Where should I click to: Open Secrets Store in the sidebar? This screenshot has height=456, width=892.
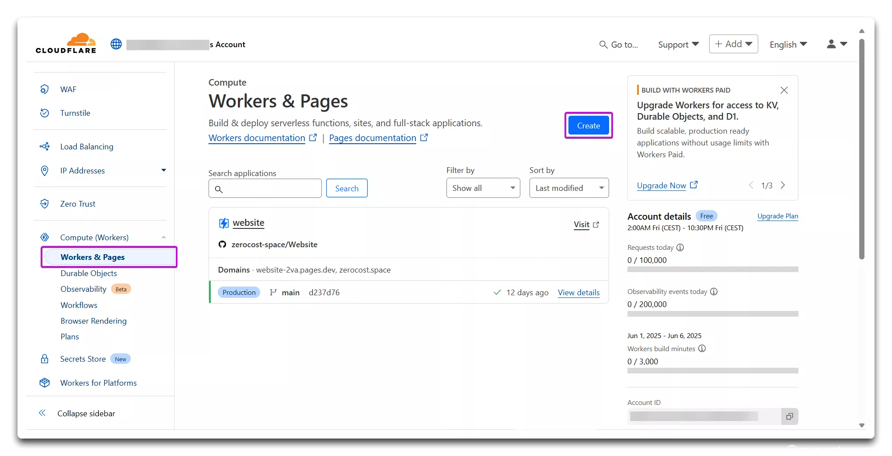(x=83, y=359)
